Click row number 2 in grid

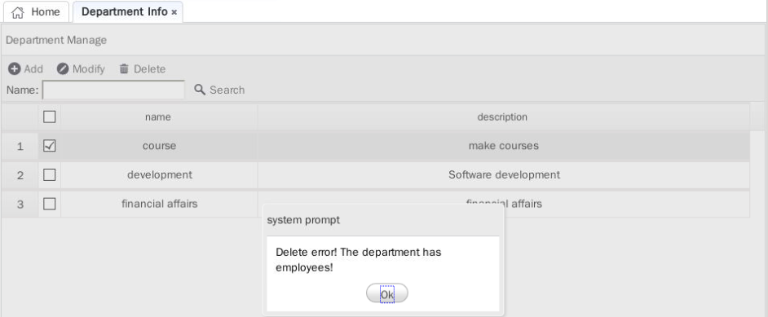pyautogui.click(x=20, y=175)
